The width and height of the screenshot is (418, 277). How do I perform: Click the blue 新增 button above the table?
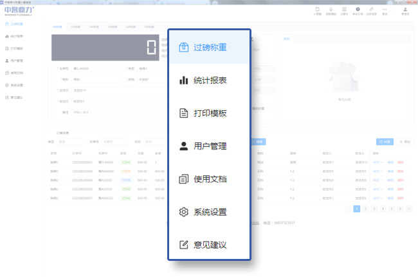(384, 141)
